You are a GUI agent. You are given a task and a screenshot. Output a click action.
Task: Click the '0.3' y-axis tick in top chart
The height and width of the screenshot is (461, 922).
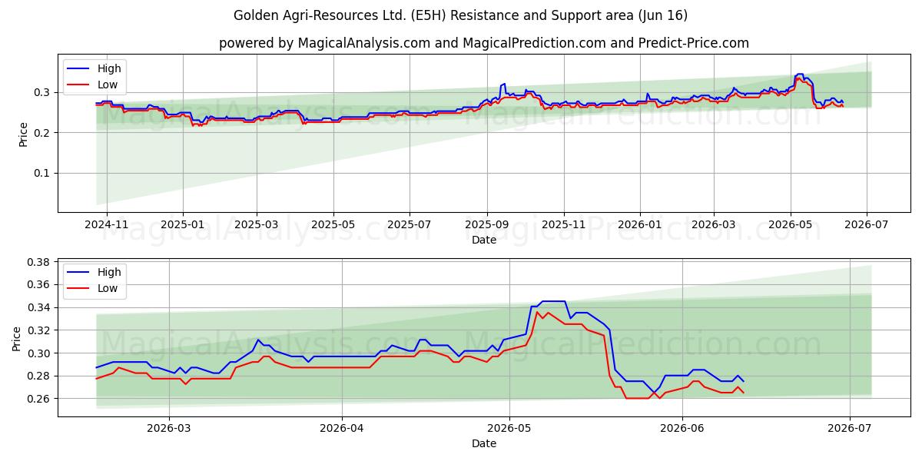click(x=44, y=92)
